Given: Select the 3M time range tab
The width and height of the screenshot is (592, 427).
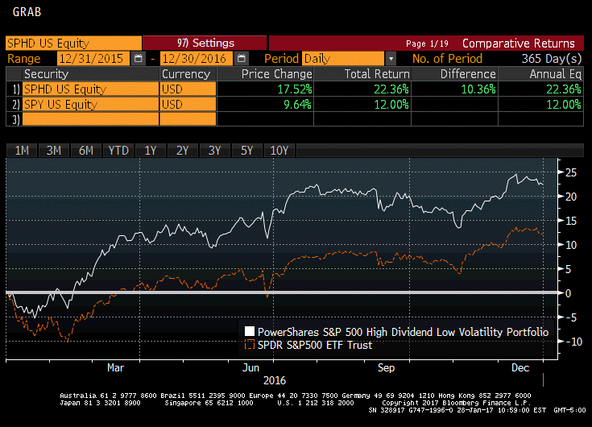Looking at the screenshot, I should pyautogui.click(x=54, y=151).
